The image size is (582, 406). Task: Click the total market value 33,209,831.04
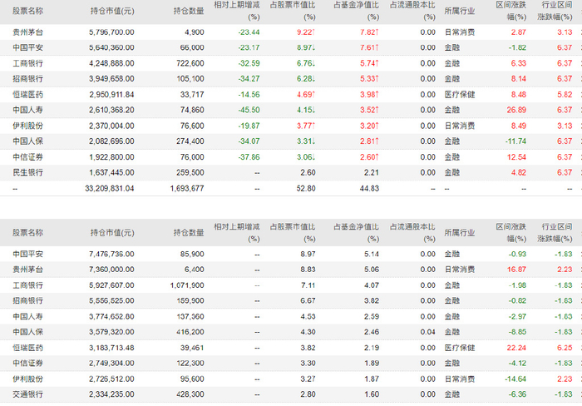(x=110, y=188)
